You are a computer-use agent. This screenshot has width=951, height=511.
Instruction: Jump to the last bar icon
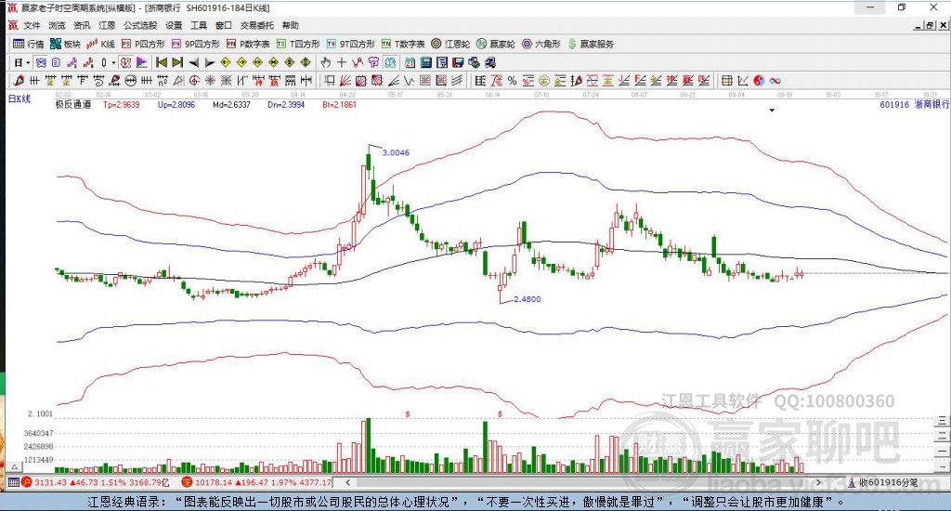click(x=177, y=62)
